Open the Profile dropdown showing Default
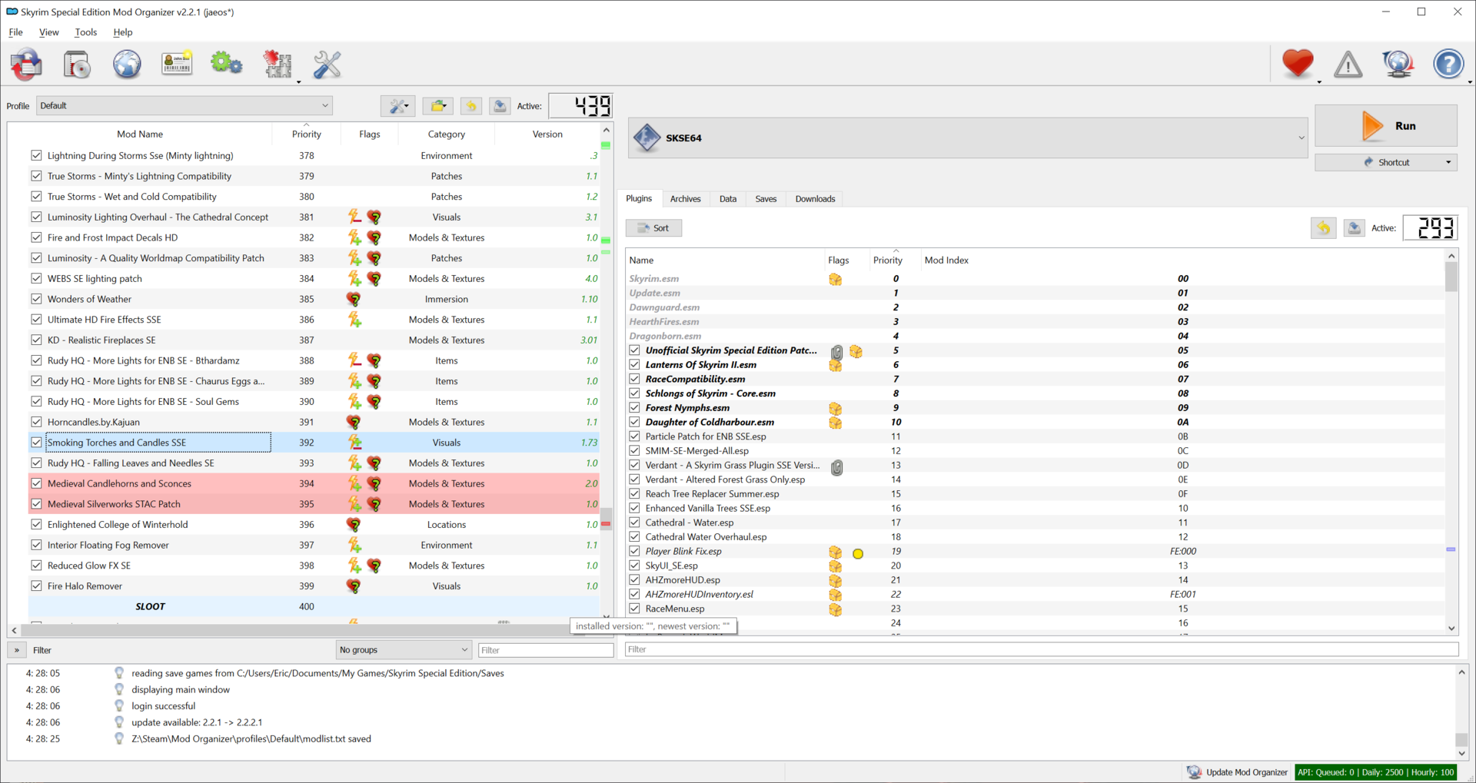Viewport: 1476px width, 783px height. pyautogui.click(x=184, y=106)
